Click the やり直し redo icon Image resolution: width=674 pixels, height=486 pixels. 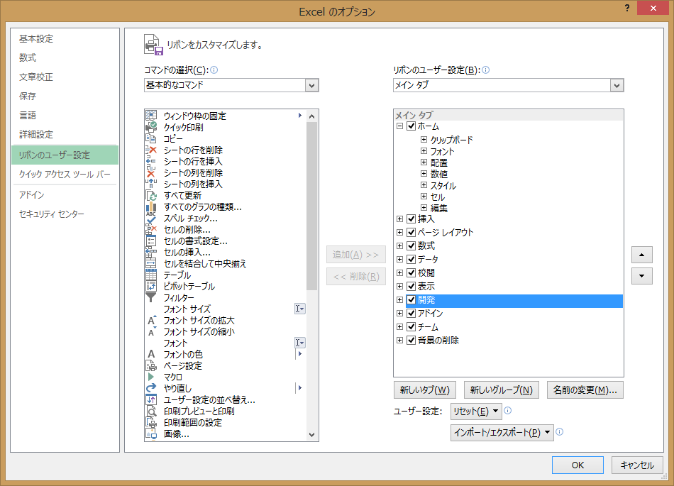point(151,389)
